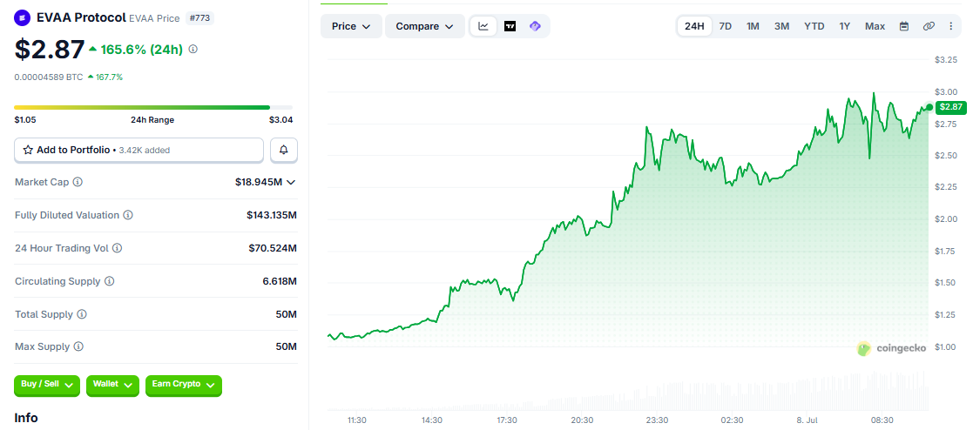Viewport: 973px width, 430px height.
Task: Click the price alert bell icon
Action: click(x=284, y=151)
